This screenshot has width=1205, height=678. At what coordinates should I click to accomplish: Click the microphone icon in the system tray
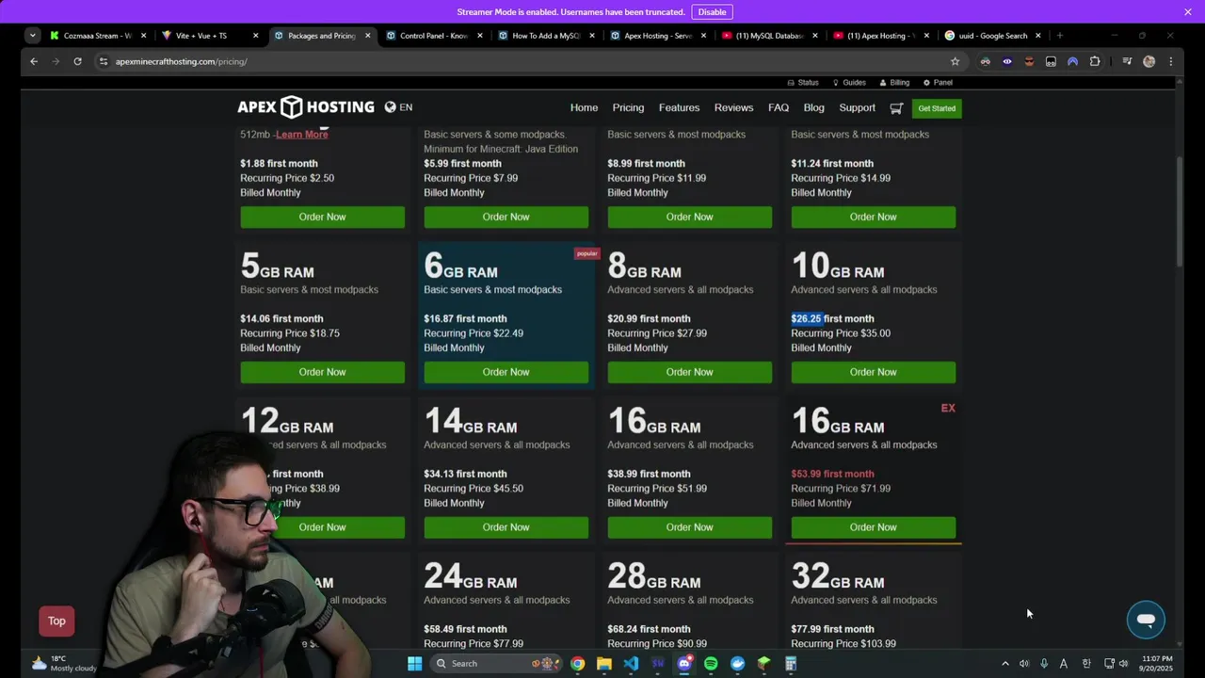(x=1043, y=664)
